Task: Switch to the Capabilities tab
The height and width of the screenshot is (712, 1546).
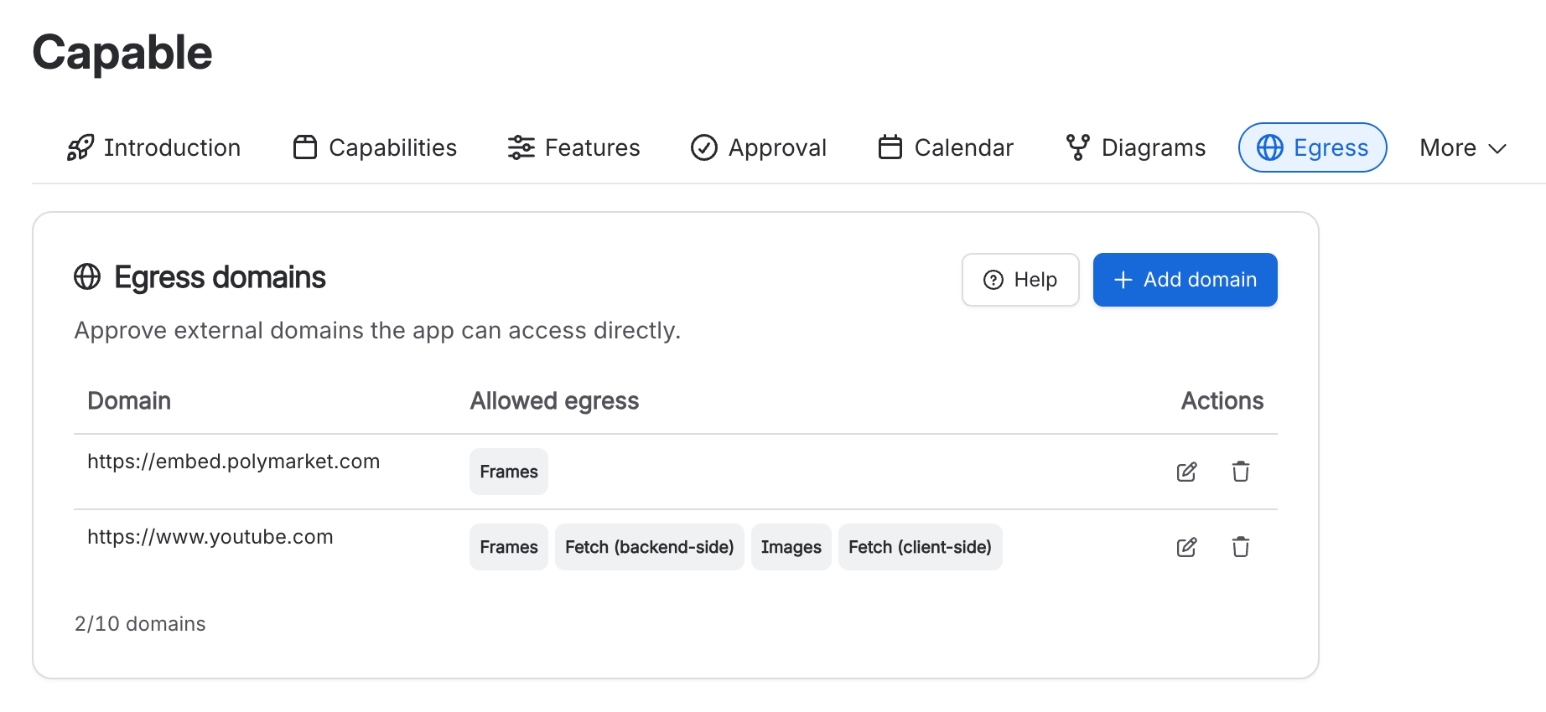Action: tap(375, 147)
